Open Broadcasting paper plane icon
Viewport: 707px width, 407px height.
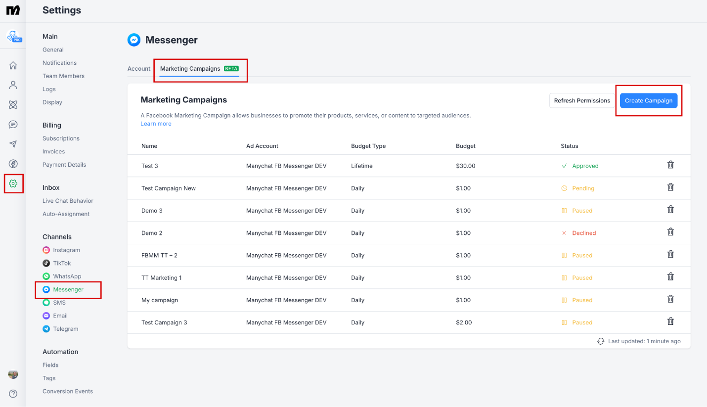pos(13,144)
